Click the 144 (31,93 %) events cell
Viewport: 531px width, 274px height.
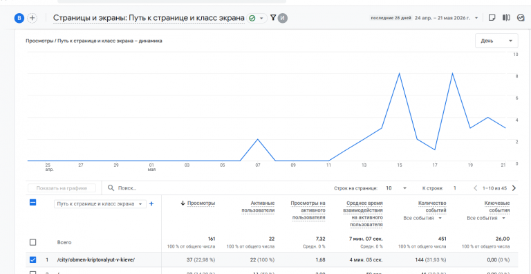(431, 259)
